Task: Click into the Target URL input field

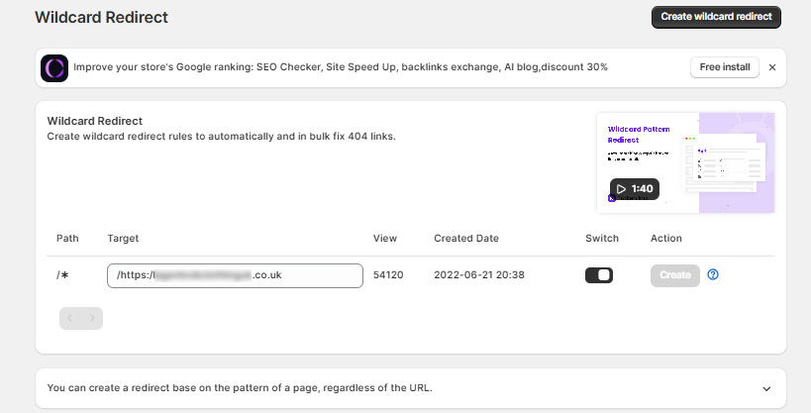Action: [235, 275]
